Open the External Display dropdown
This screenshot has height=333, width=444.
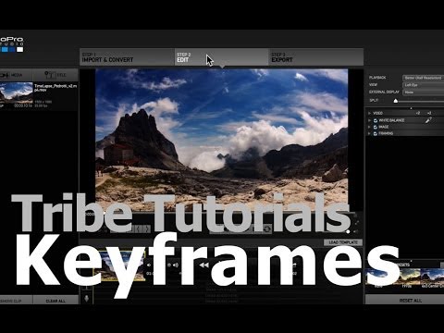click(x=424, y=92)
